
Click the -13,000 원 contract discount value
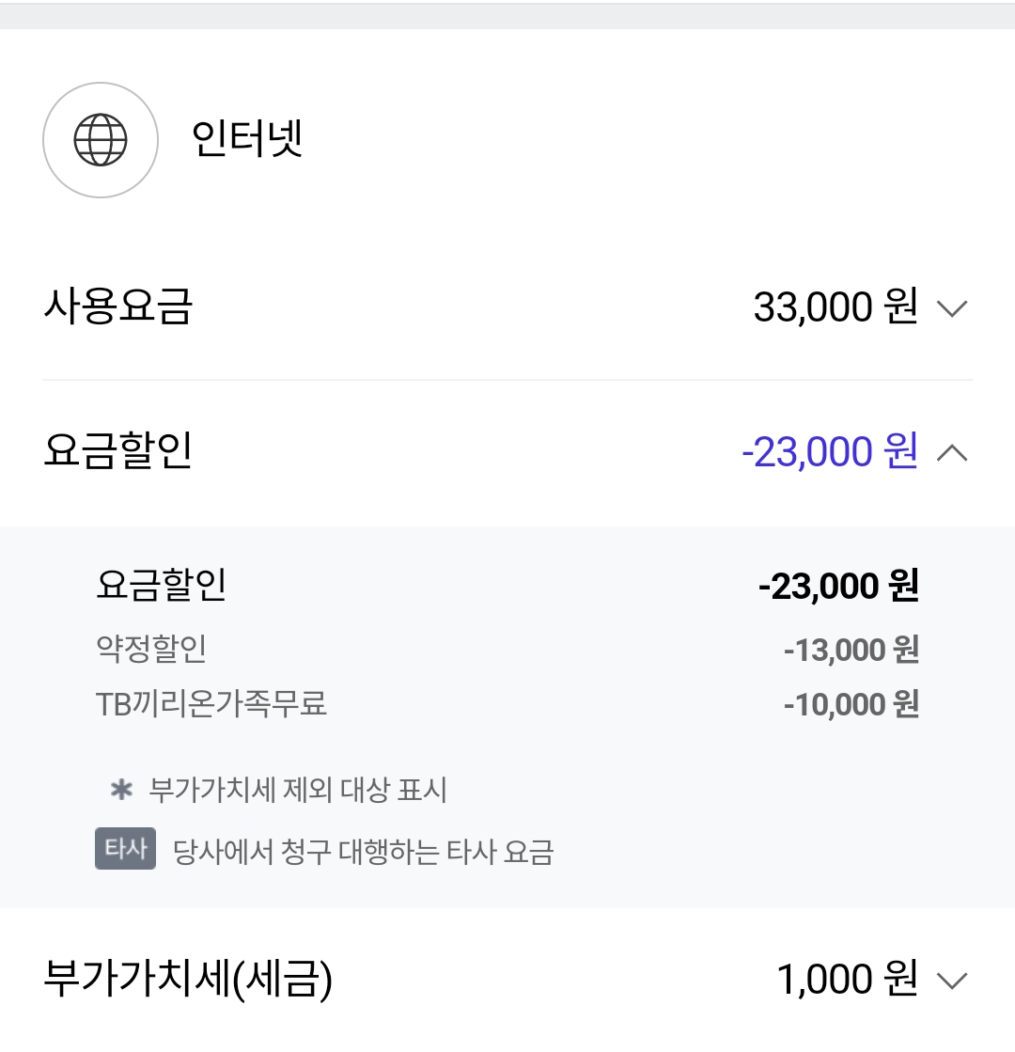(x=851, y=650)
